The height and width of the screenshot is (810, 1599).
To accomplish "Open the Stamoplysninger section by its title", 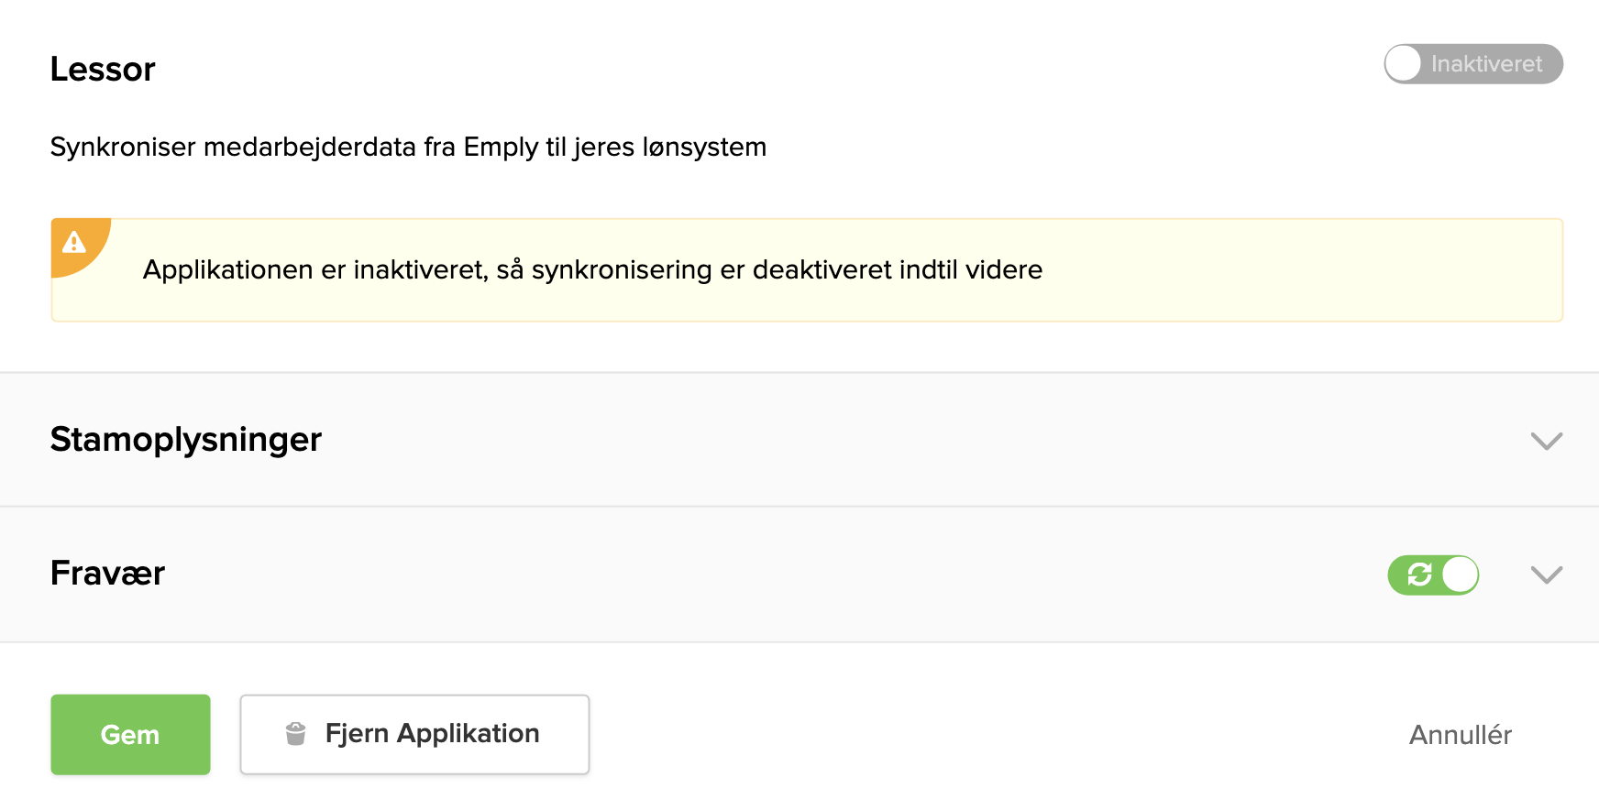I will [x=186, y=440].
